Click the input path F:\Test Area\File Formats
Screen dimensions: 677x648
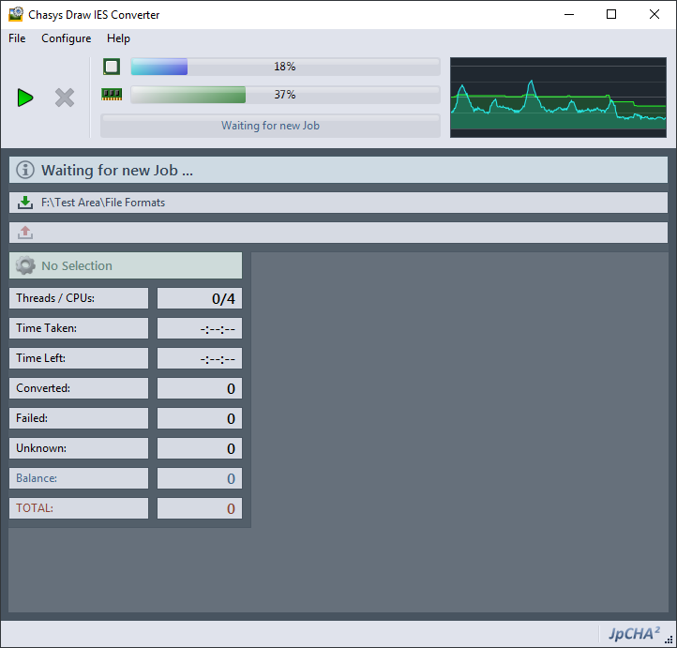pos(103,203)
